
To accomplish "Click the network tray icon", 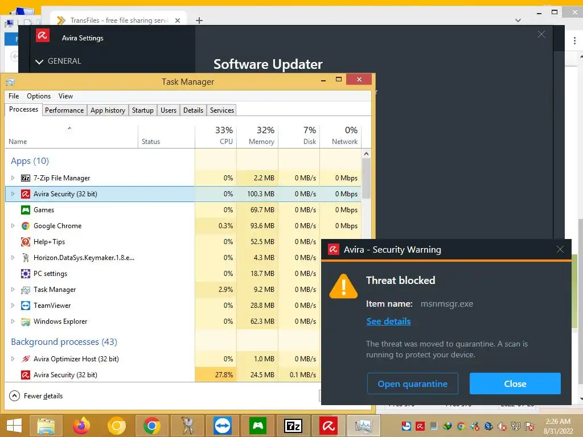I will pyautogui.click(x=516, y=426).
